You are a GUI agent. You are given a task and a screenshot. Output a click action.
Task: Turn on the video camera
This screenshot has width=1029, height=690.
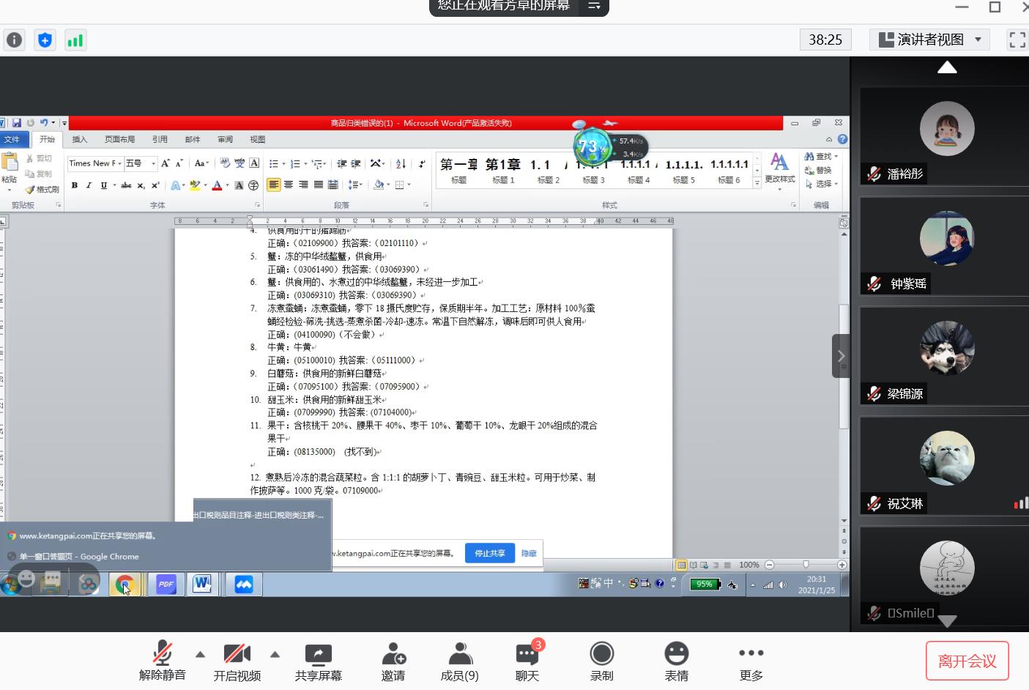click(237, 661)
